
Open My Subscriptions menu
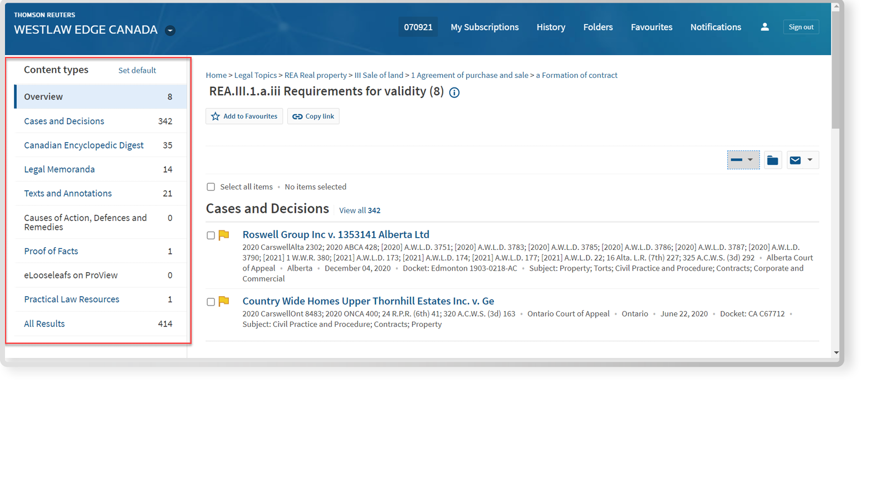click(484, 27)
